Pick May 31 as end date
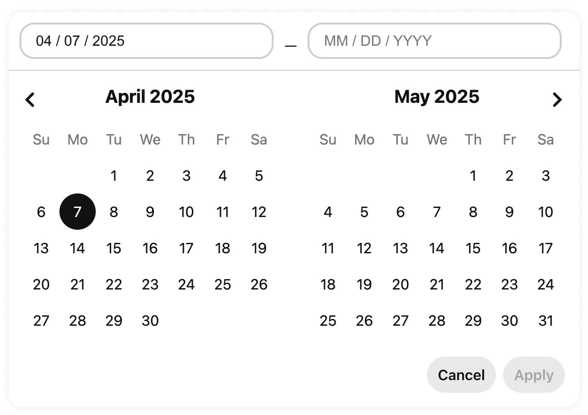Screen dimensions: 588x415 [546, 321]
